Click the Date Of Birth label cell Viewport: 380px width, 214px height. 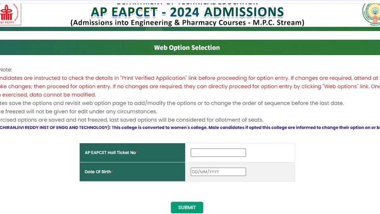coord(132,172)
